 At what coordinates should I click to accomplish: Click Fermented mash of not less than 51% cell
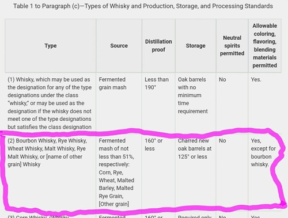click(x=119, y=172)
